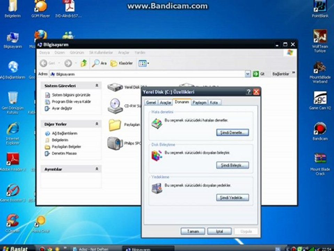
Task: Select the CD-RW drive icon
Action: (x=115, y=106)
